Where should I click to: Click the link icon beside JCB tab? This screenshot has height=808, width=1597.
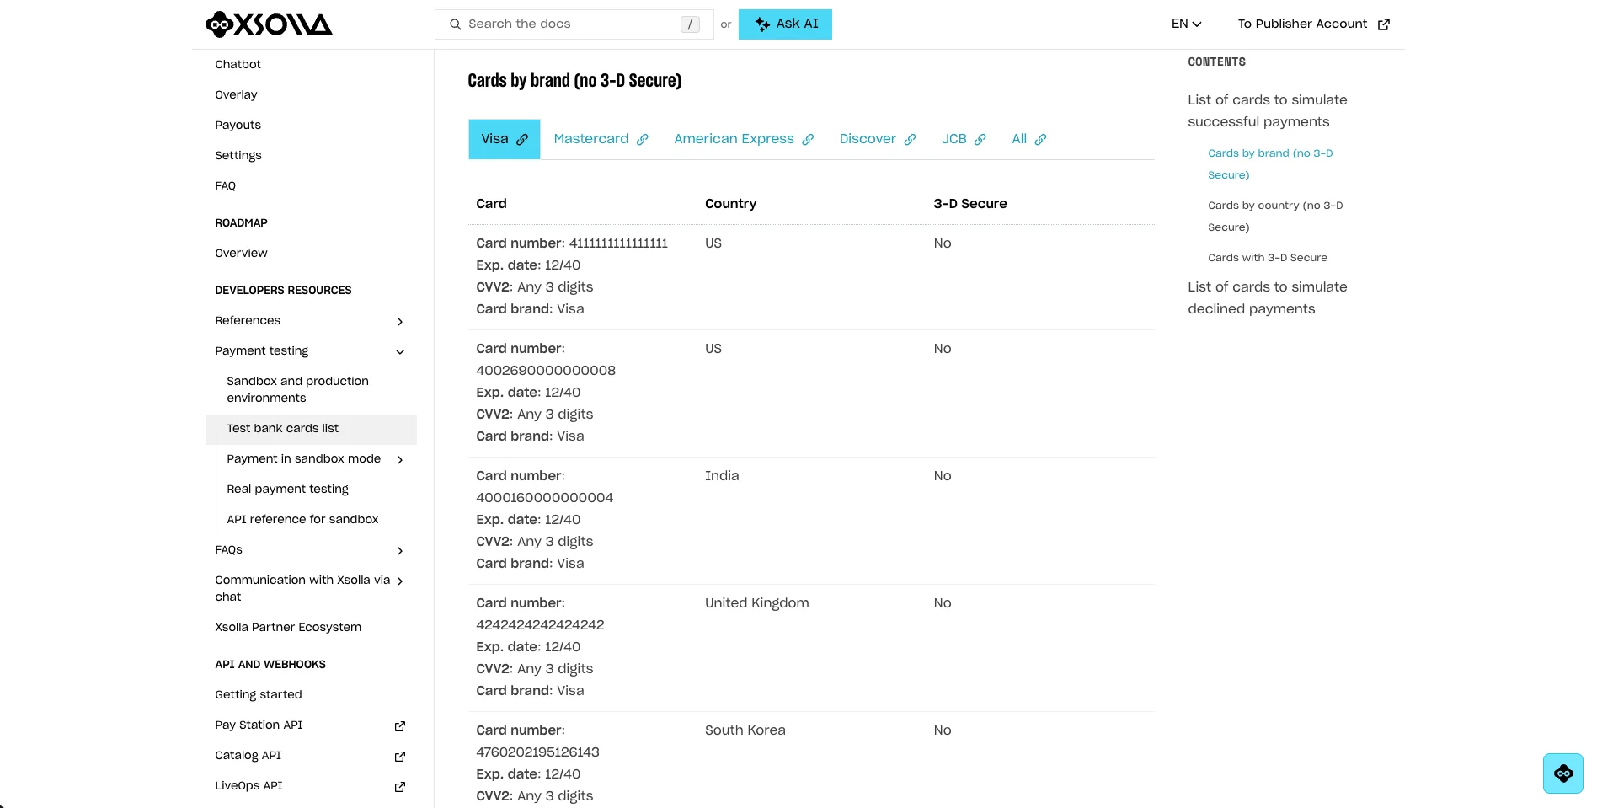pos(980,140)
